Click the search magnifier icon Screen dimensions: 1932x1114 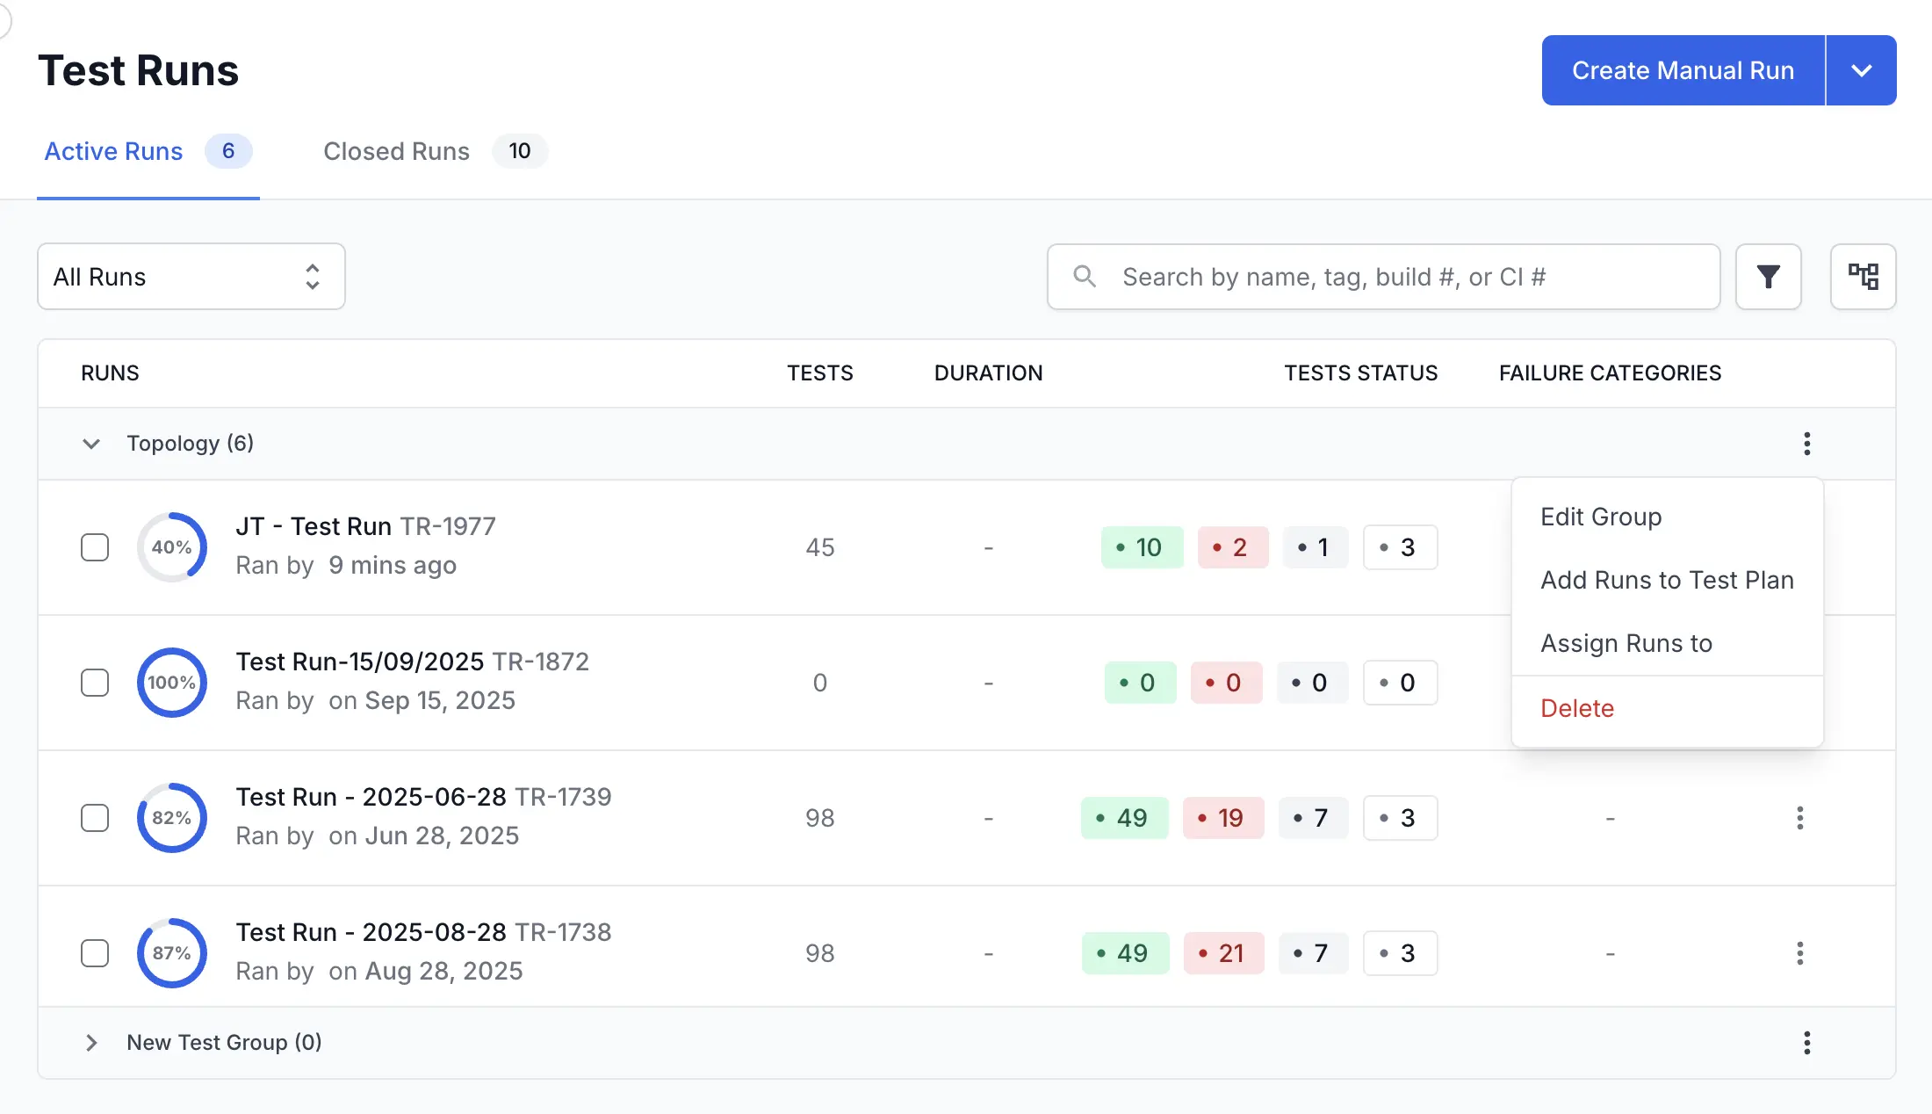pos(1085,277)
